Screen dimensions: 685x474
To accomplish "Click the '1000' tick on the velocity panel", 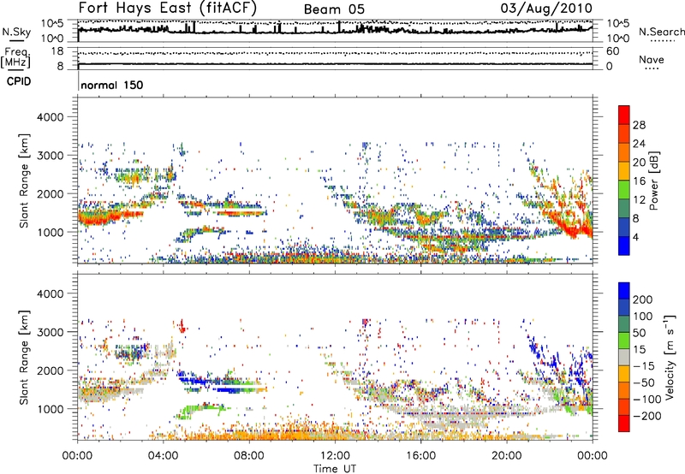I will click(50, 409).
